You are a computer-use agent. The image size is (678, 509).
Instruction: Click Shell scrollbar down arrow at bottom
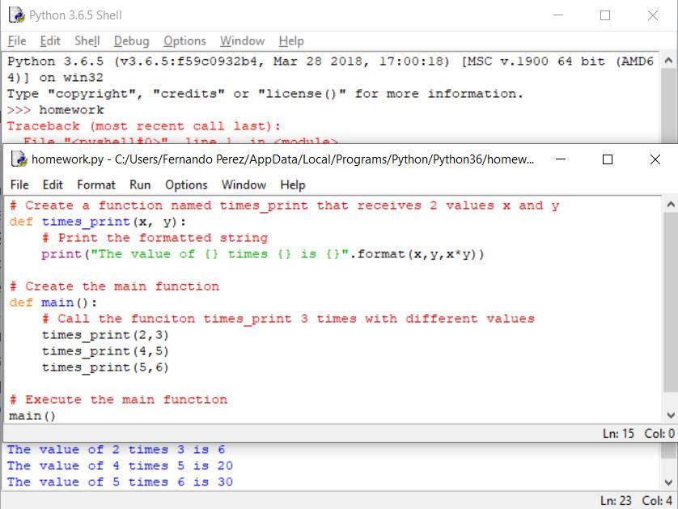tap(668, 482)
